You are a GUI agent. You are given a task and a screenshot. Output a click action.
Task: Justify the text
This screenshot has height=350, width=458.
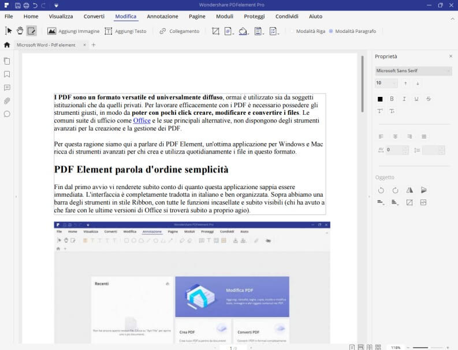(424, 137)
